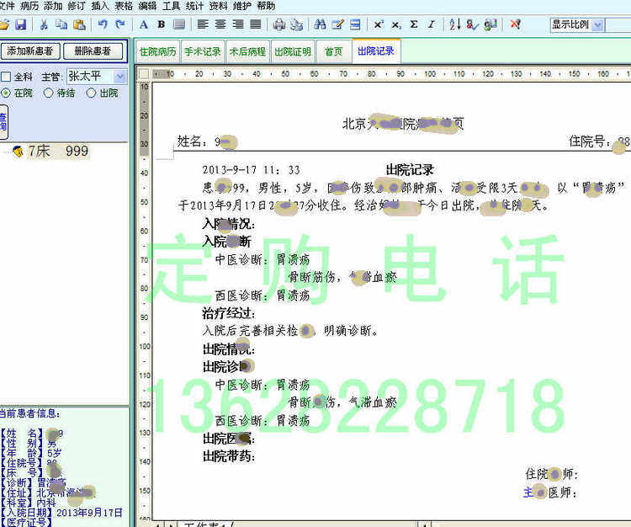Center align the text

click(x=220, y=24)
